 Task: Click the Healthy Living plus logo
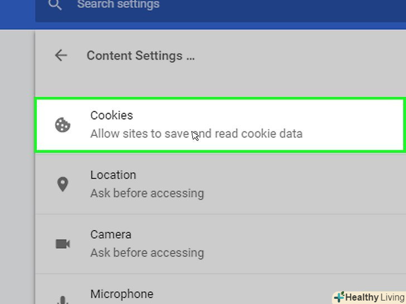[x=339, y=297]
